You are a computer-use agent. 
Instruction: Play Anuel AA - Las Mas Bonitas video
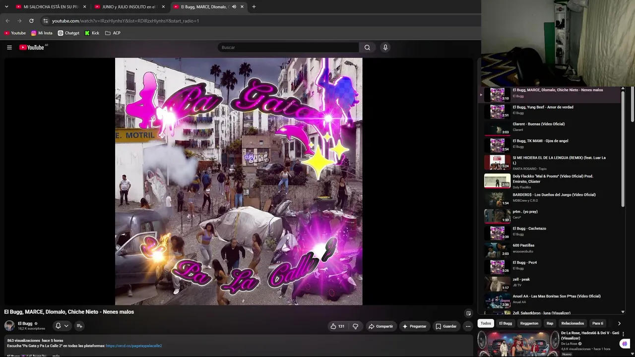pos(549,300)
